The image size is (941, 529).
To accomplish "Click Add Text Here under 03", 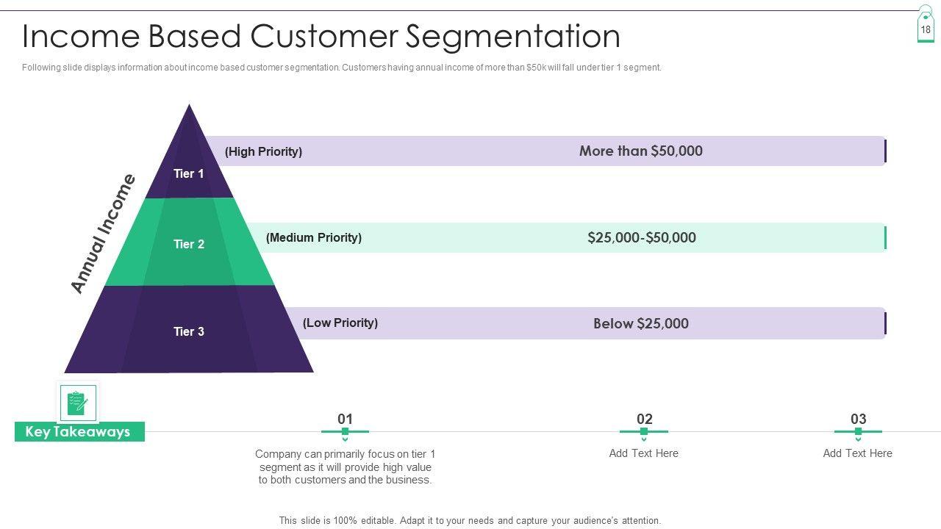I will (x=857, y=453).
